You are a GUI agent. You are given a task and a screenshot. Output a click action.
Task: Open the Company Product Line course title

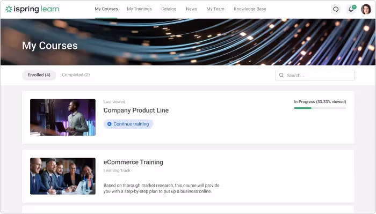tap(136, 110)
